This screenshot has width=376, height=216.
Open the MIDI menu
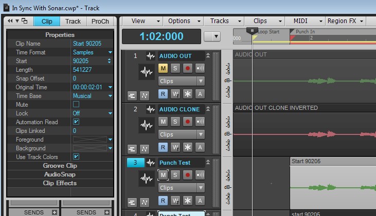click(305, 21)
